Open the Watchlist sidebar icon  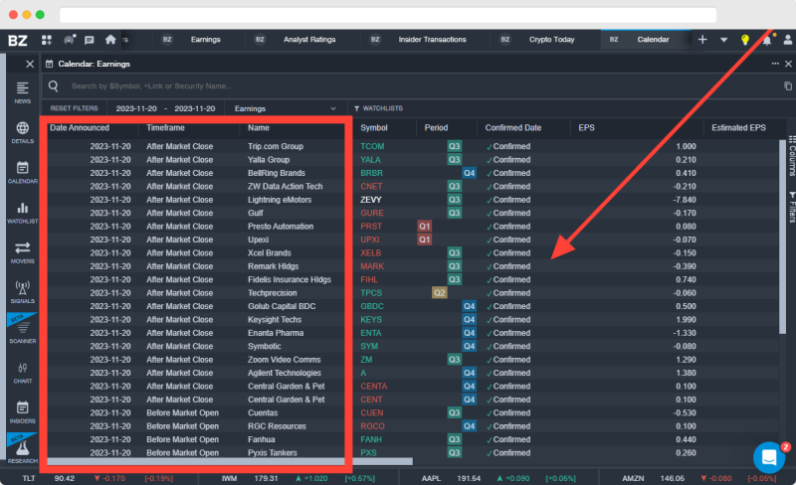[22, 213]
